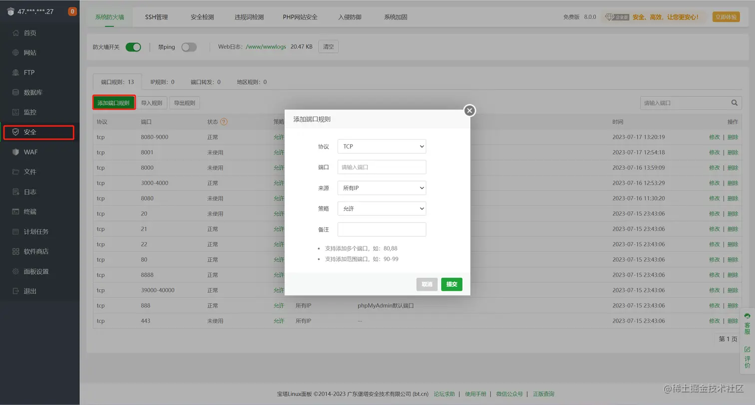The image size is (755, 405).
Task: Open the 微信公众号 footer link
Action: click(x=509, y=394)
